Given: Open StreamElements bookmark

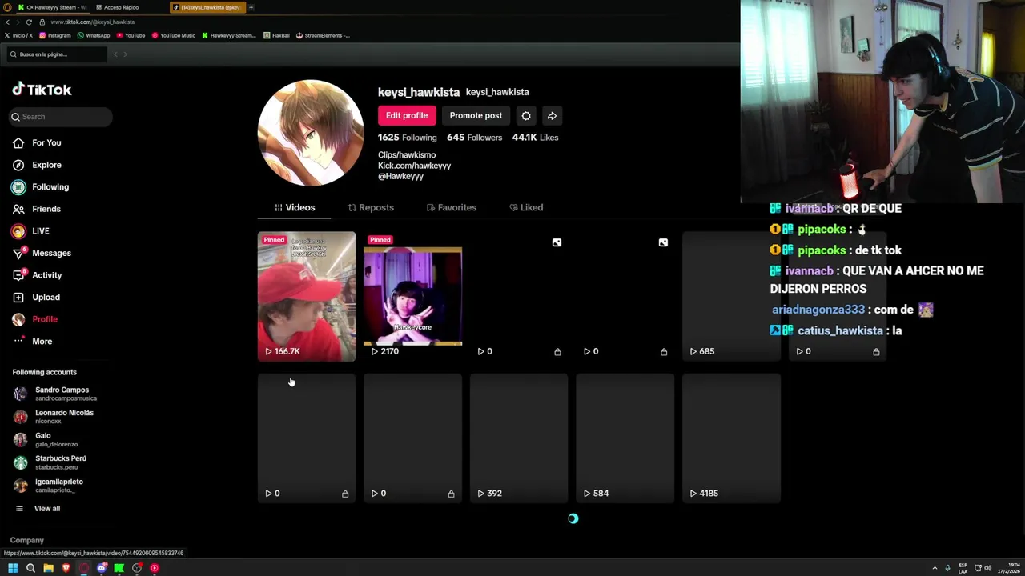Looking at the screenshot, I should (323, 35).
